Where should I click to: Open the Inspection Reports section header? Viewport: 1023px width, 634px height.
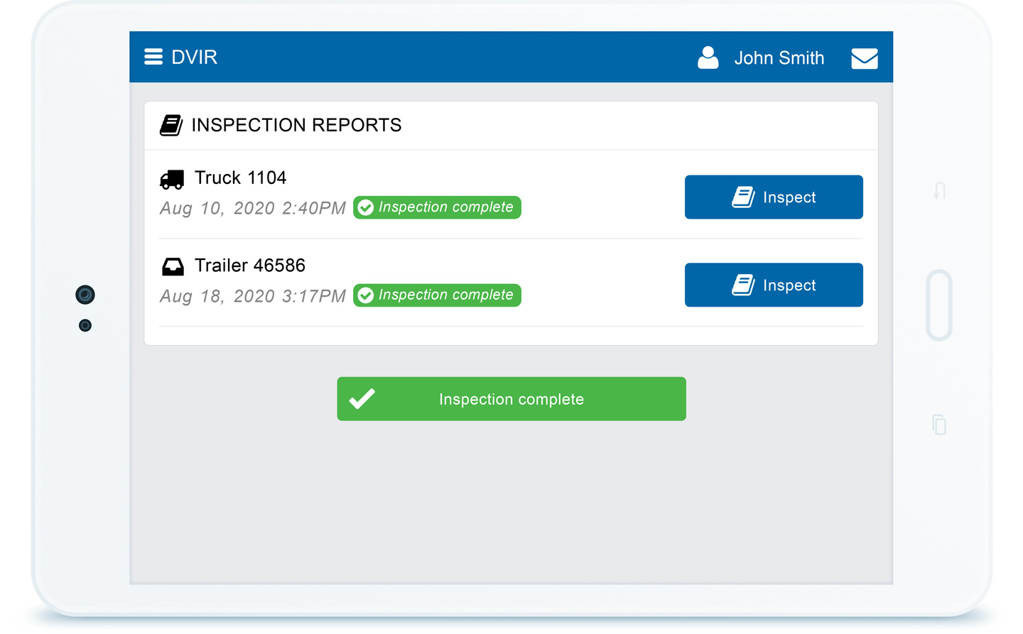296,125
